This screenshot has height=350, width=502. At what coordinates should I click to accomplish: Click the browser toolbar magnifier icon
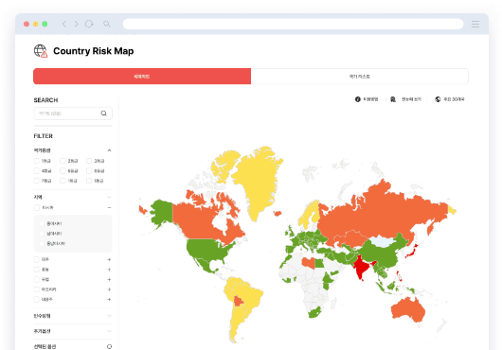(x=107, y=24)
